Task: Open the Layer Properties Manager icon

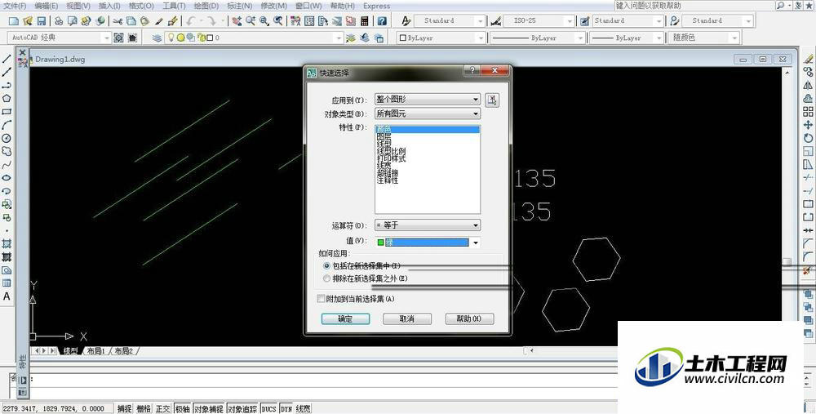Action: [157, 38]
